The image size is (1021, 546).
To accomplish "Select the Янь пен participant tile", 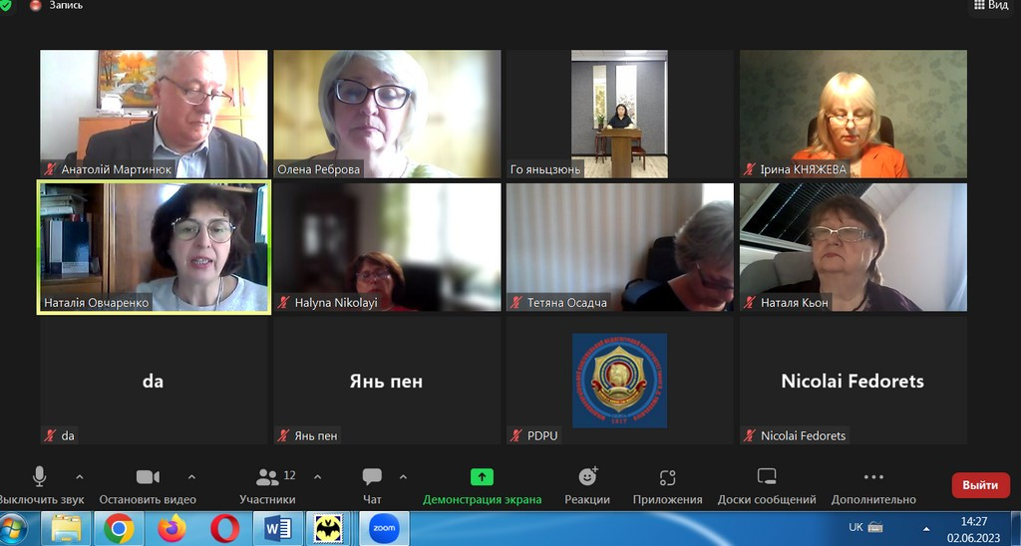I will click(387, 381).
